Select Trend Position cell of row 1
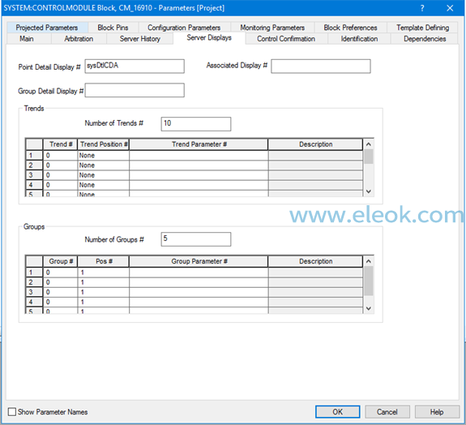Viewport: 466px width, 425px height. click(103, 155)
